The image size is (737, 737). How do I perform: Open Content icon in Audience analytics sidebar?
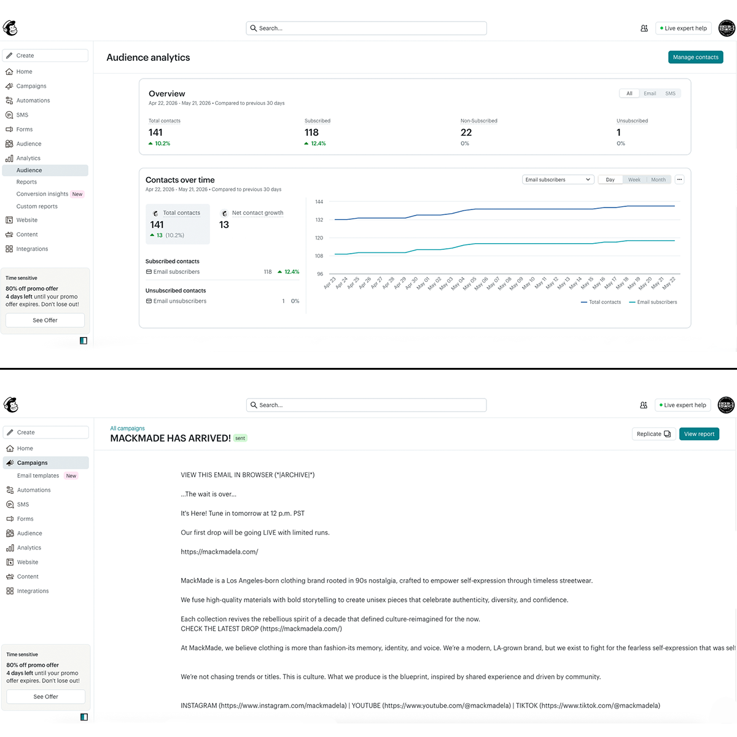(x=9, y=235)
